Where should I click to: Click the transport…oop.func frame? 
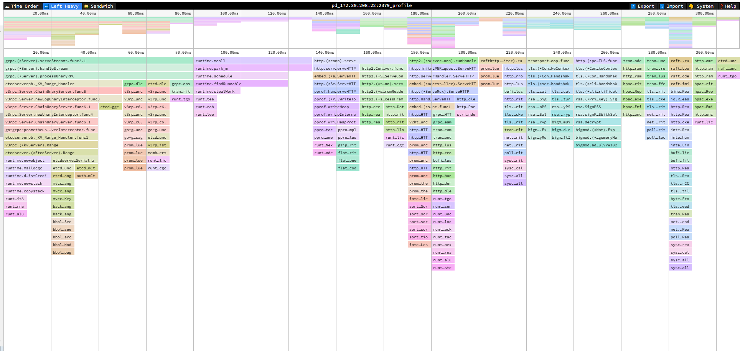tap(550, 61)
